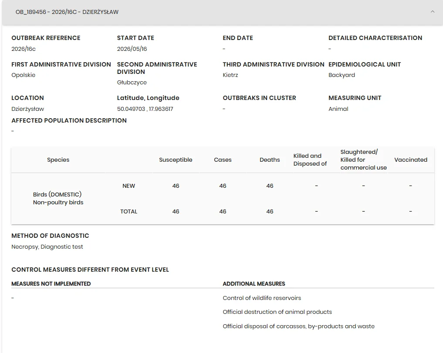Click the Measures Not Implemented heading
Image resolution: width=443 pixels, height=353 pixels.
(51, 283)
